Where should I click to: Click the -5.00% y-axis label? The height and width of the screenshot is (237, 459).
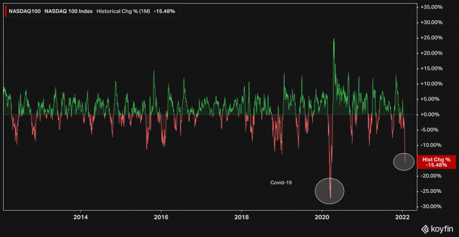pos(430,130)
